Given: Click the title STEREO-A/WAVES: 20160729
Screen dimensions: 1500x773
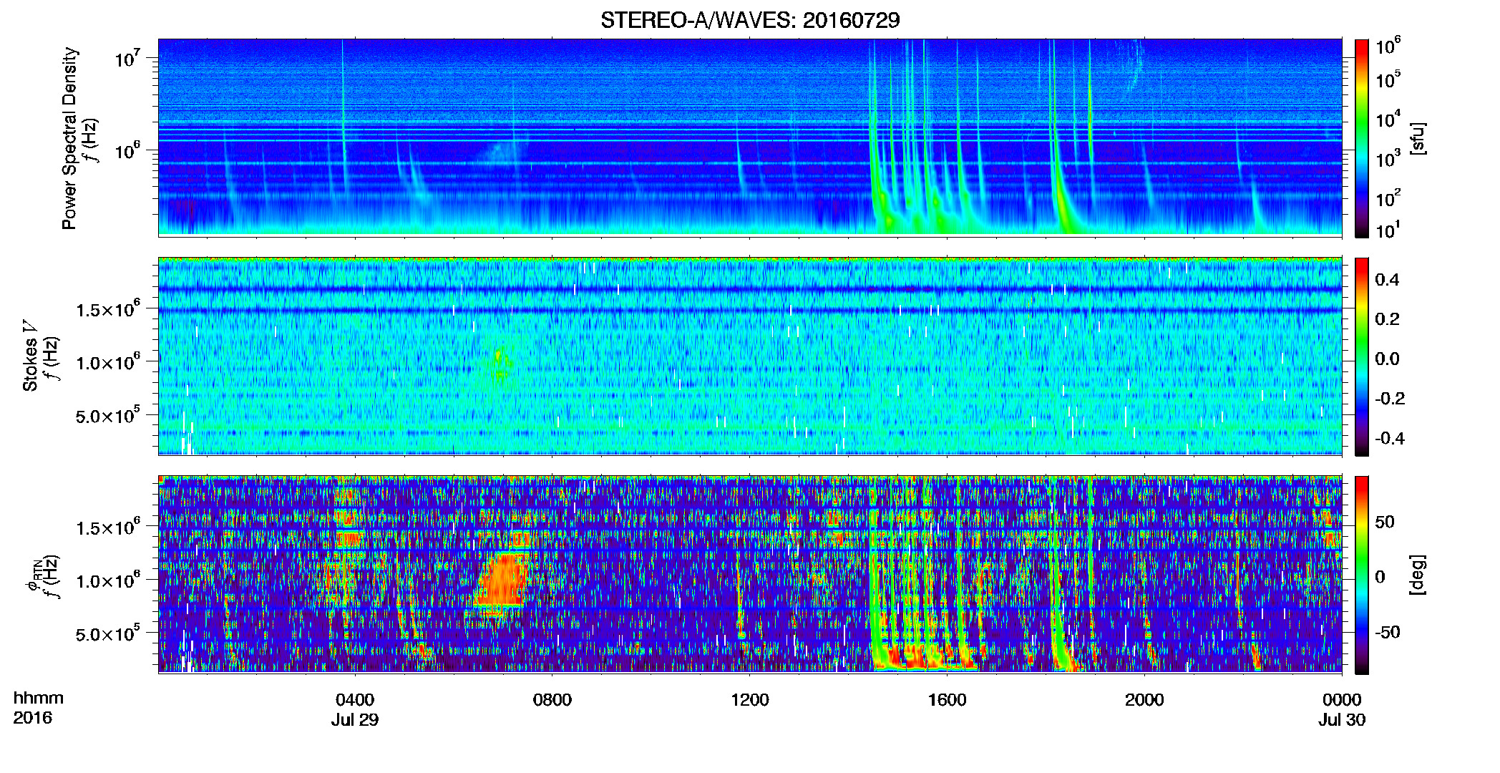Looking at the screenshot, I should [750, 20].
